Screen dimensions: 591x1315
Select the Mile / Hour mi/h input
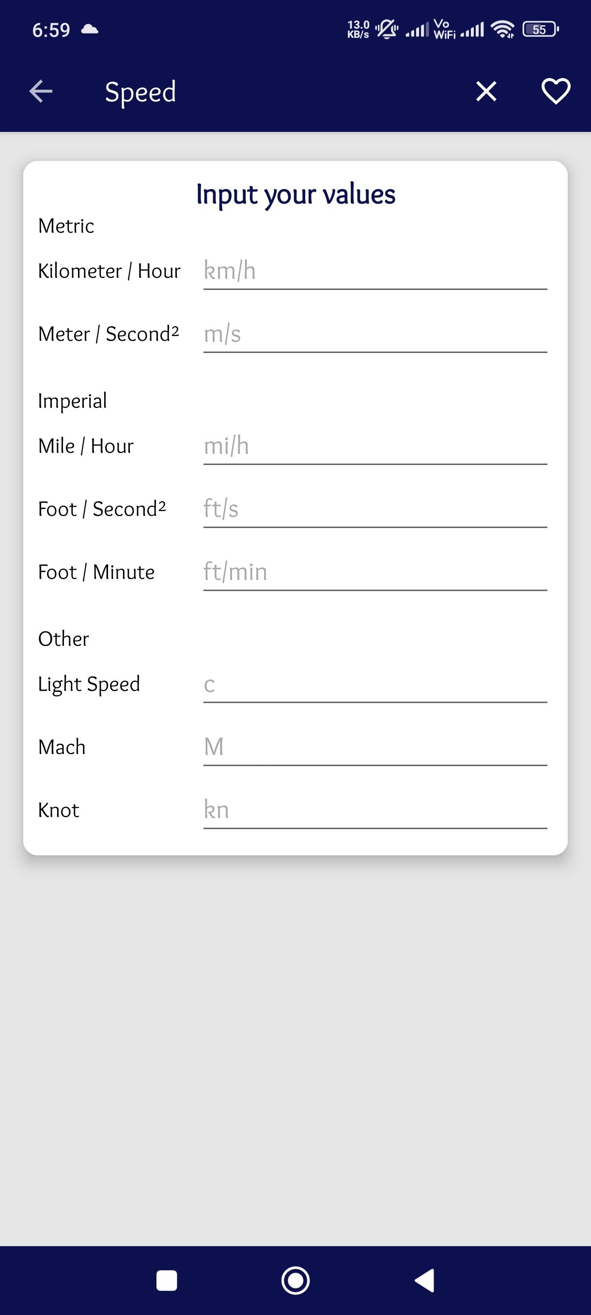[375, 446]
